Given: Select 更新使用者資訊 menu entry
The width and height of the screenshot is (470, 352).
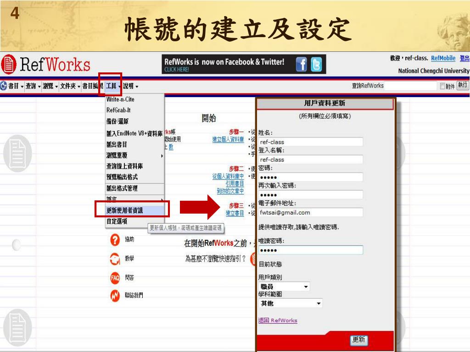Looking at the screenshot, I should tap(134, 210).
